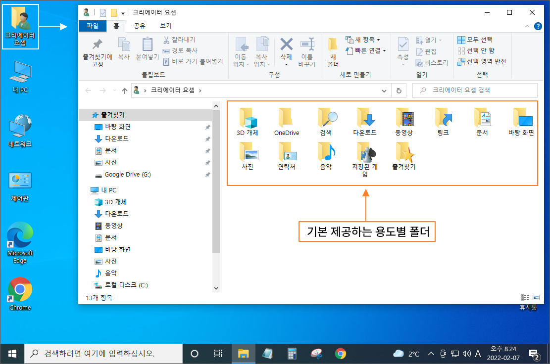Screen dimensions: 550x364
Task: Open quick access toolbar customize arrow
Action: pyautogui.click(x=123, y=13)
